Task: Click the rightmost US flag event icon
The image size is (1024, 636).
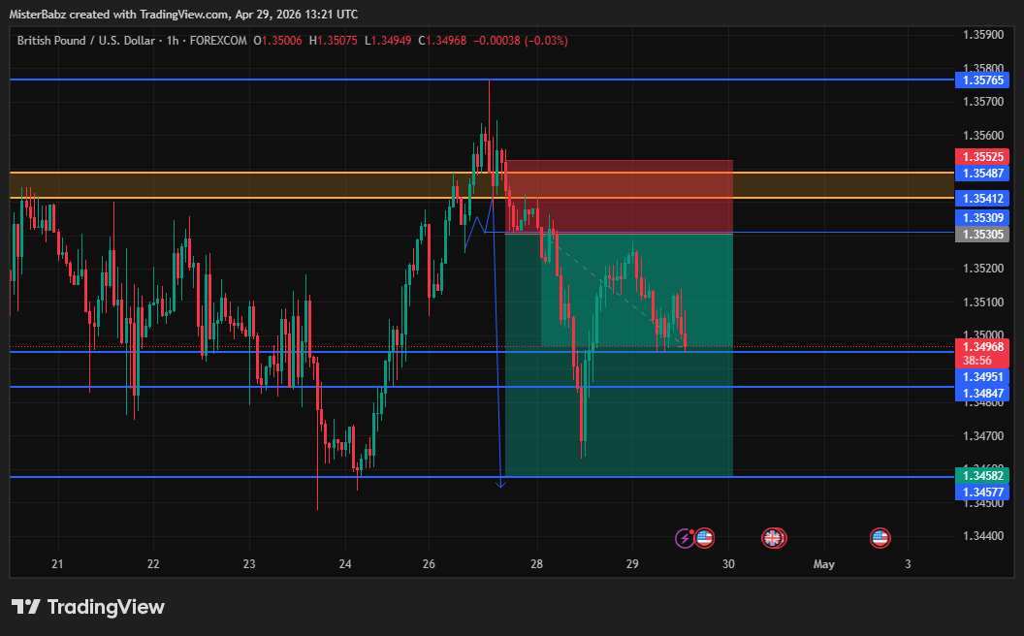Action: 880,538
